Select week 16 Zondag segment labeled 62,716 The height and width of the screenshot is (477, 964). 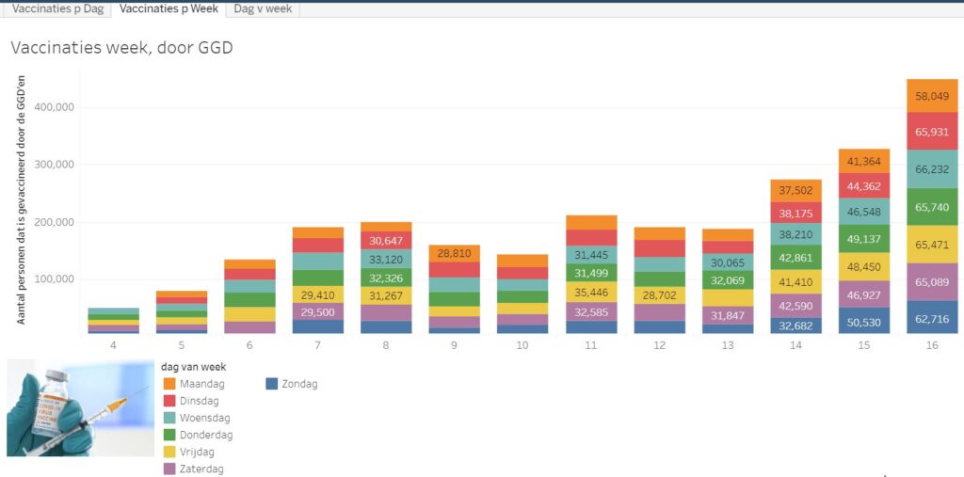pyautogui.click(x=932, y=317)
